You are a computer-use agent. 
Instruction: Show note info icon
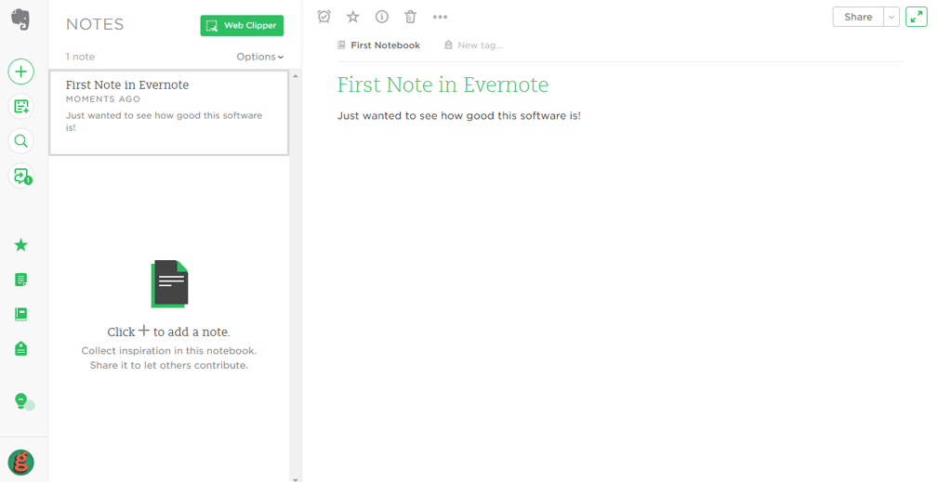382,17
